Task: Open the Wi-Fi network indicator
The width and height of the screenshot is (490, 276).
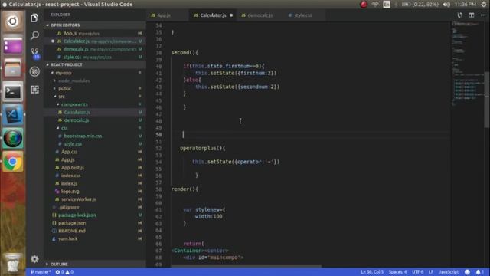Action: (x=375, y=5)
